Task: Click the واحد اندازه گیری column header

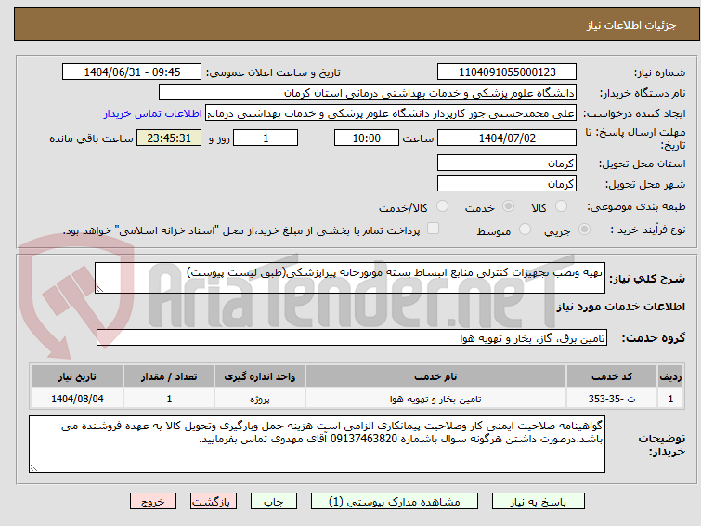Action: coord(260,376)
